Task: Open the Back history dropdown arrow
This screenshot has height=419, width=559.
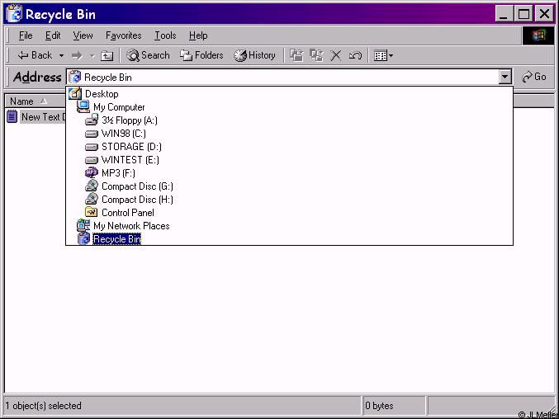Action: 61,55
